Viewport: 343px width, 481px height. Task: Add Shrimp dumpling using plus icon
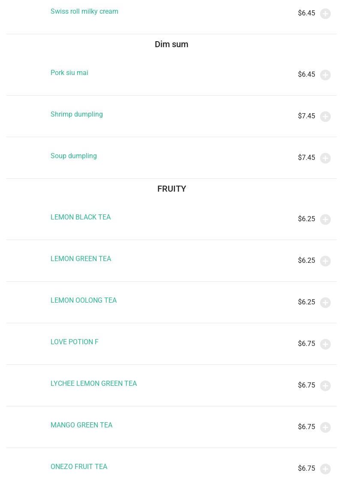(x=325, y=117)
